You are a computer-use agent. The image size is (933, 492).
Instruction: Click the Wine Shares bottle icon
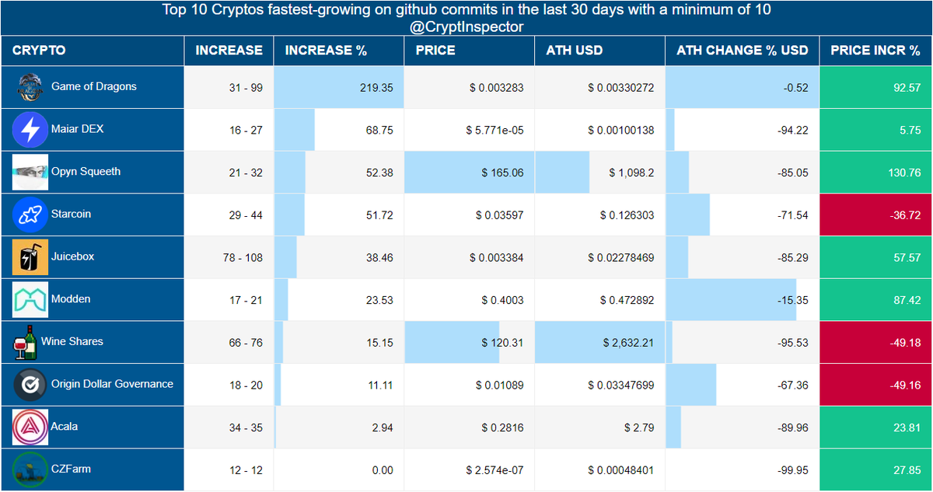tap(25, 342)
